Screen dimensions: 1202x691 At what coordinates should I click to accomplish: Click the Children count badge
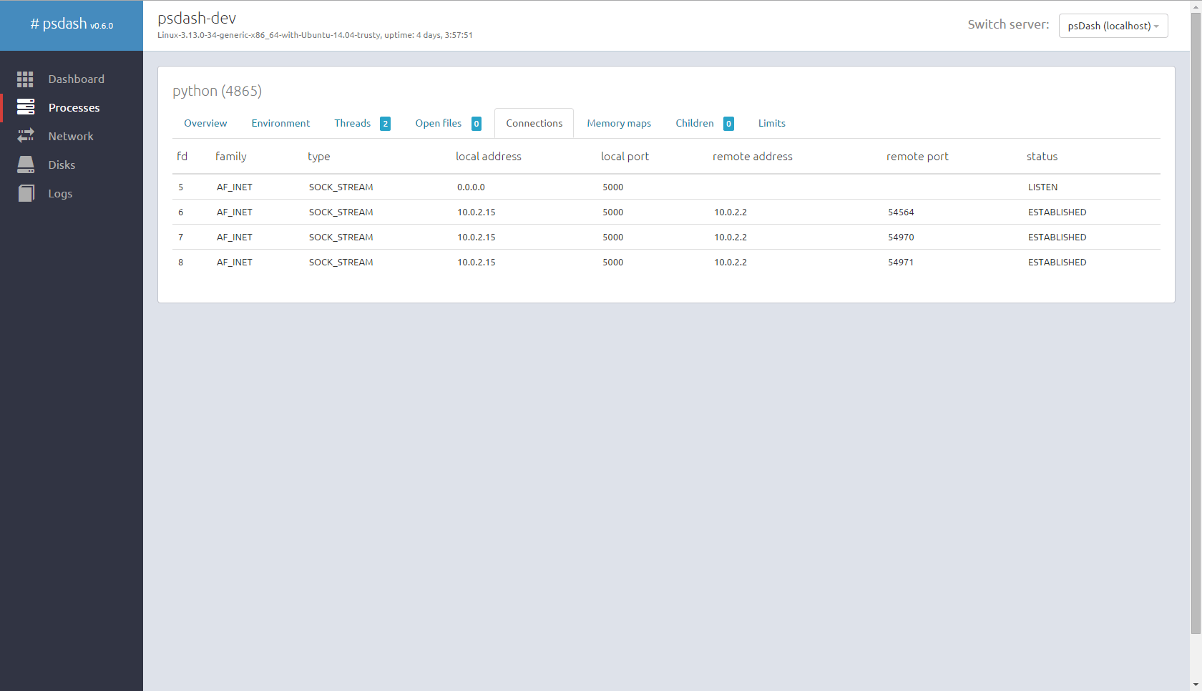tap(728, 124)
